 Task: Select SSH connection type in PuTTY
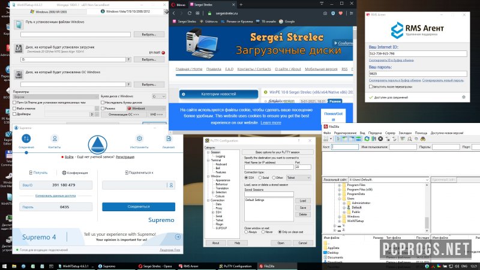point(246,178)
